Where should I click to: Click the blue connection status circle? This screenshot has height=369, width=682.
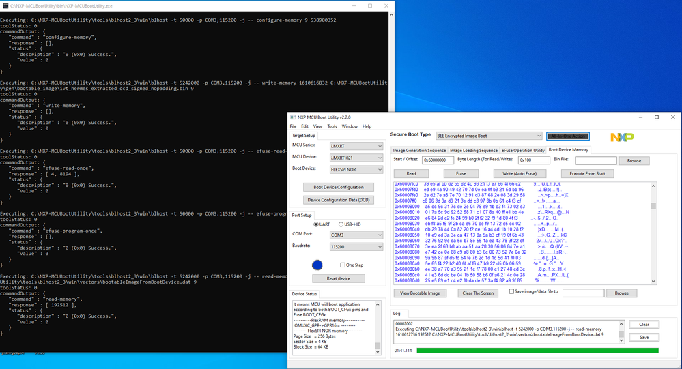tap(317, 265)
